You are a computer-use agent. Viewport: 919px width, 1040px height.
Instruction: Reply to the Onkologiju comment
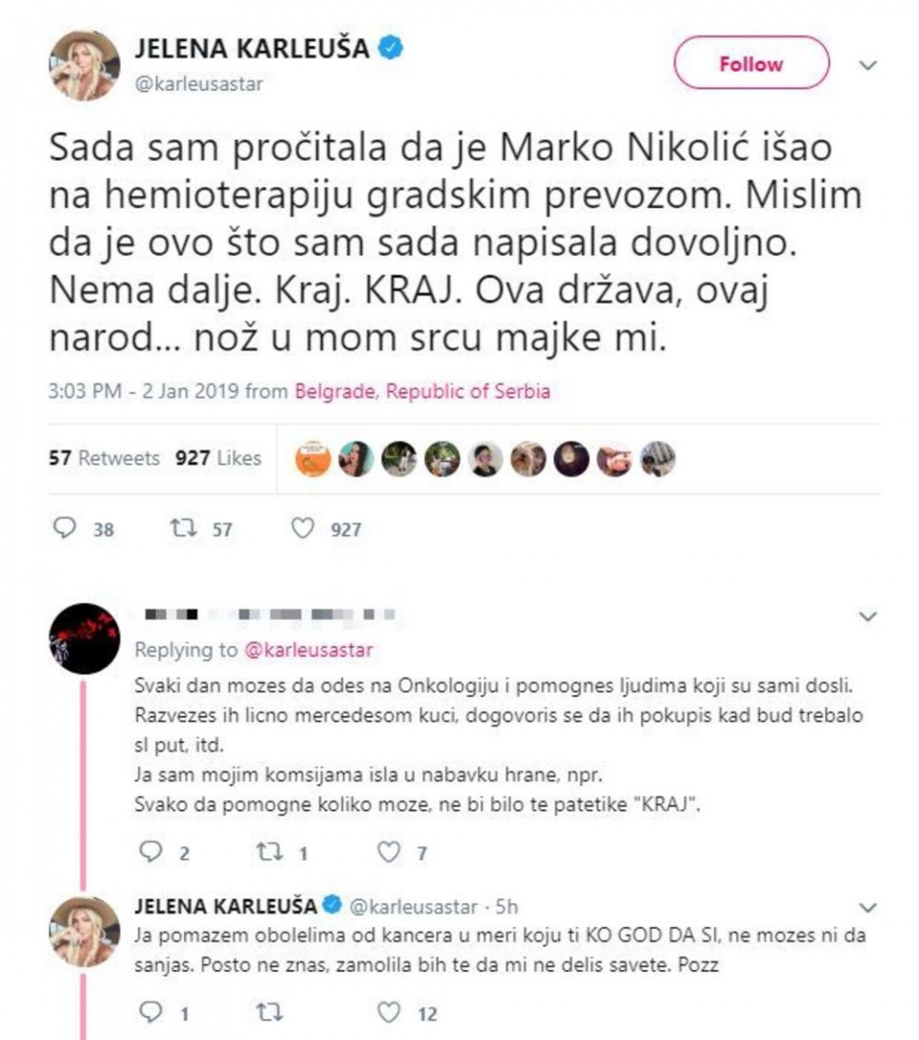point(149,851)
